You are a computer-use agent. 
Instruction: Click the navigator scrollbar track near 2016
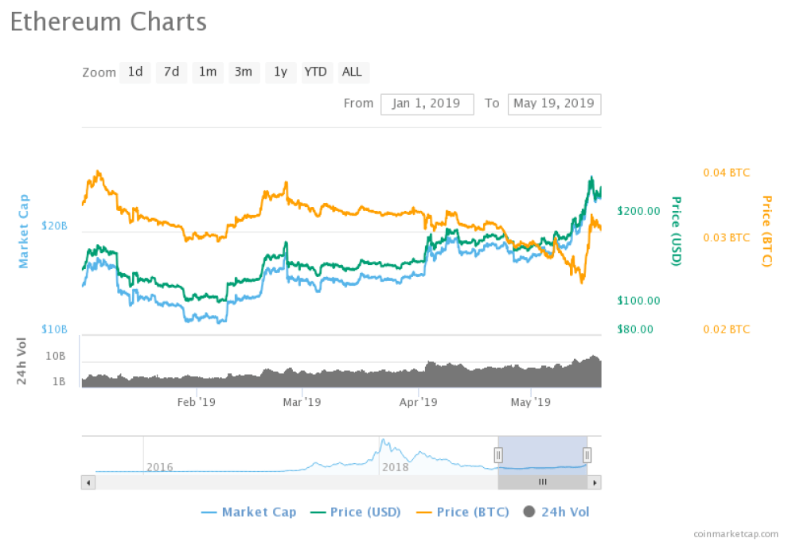click(160, 482)
